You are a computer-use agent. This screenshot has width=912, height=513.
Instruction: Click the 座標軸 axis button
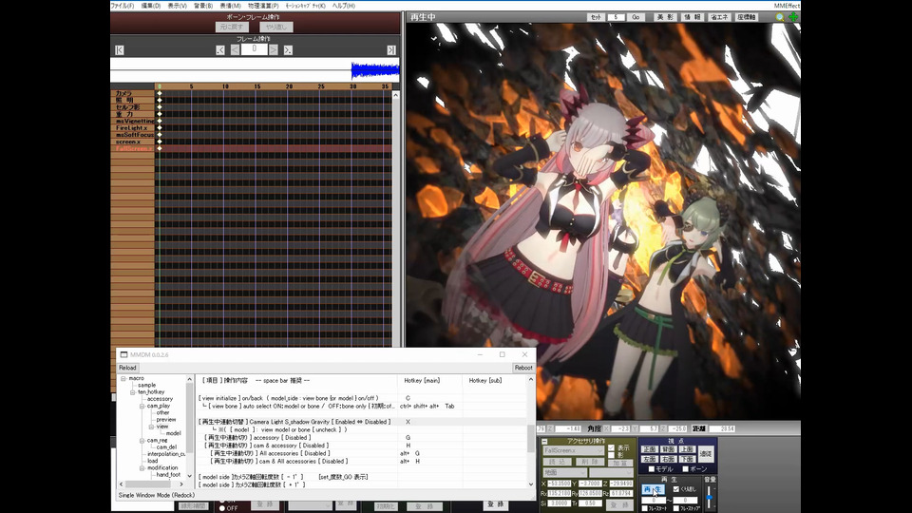[747, 17]
